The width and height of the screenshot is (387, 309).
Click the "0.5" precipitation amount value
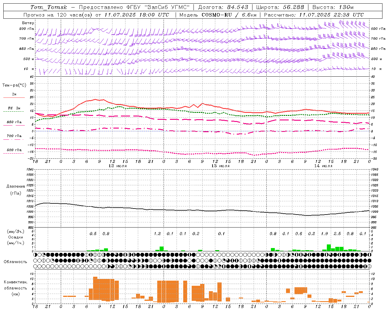tap(93, 234)
